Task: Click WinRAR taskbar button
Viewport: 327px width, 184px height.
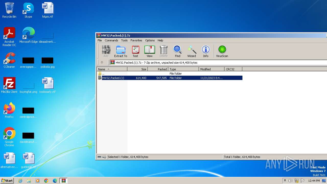Action: click(63, 181)
